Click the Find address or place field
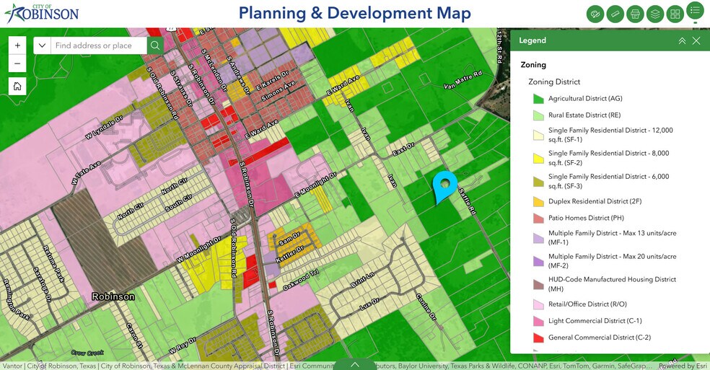The width and height of the screenshot is (710, 370). coord(98,45)
